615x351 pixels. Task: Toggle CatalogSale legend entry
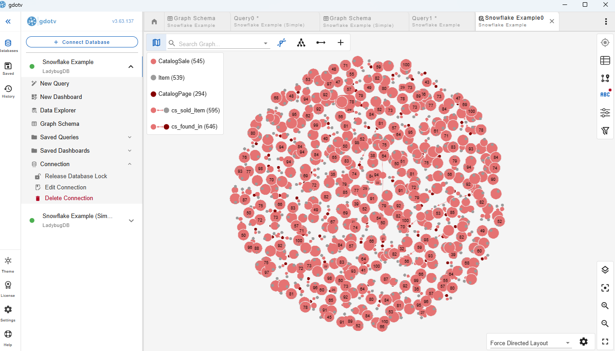(178, 61)
